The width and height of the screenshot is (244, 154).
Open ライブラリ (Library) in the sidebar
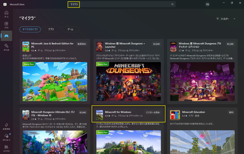point(6,148)
